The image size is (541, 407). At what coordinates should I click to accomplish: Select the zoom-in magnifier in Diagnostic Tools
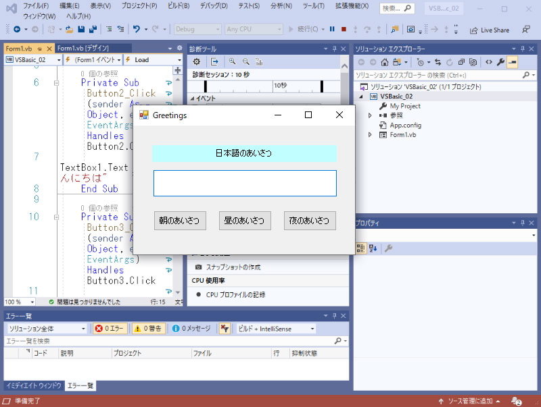[x=233, y=61]
